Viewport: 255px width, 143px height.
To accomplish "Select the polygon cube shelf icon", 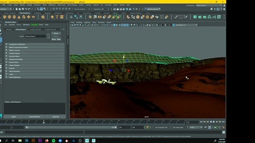I will coord(10,17).
